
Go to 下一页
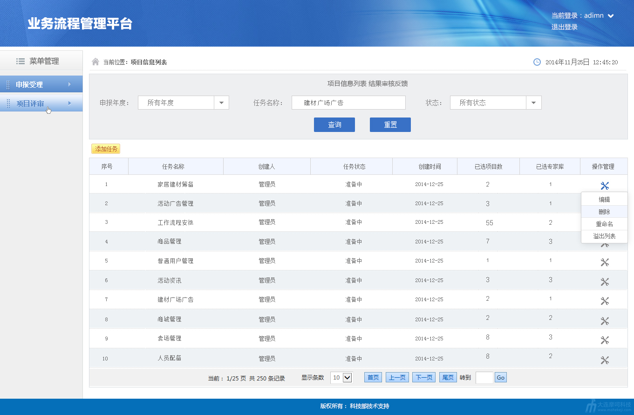coord(424,378)
